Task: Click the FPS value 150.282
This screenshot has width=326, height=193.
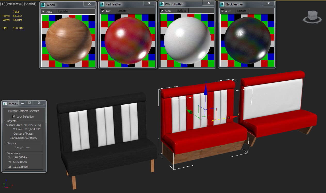Action: pos(18,28)
